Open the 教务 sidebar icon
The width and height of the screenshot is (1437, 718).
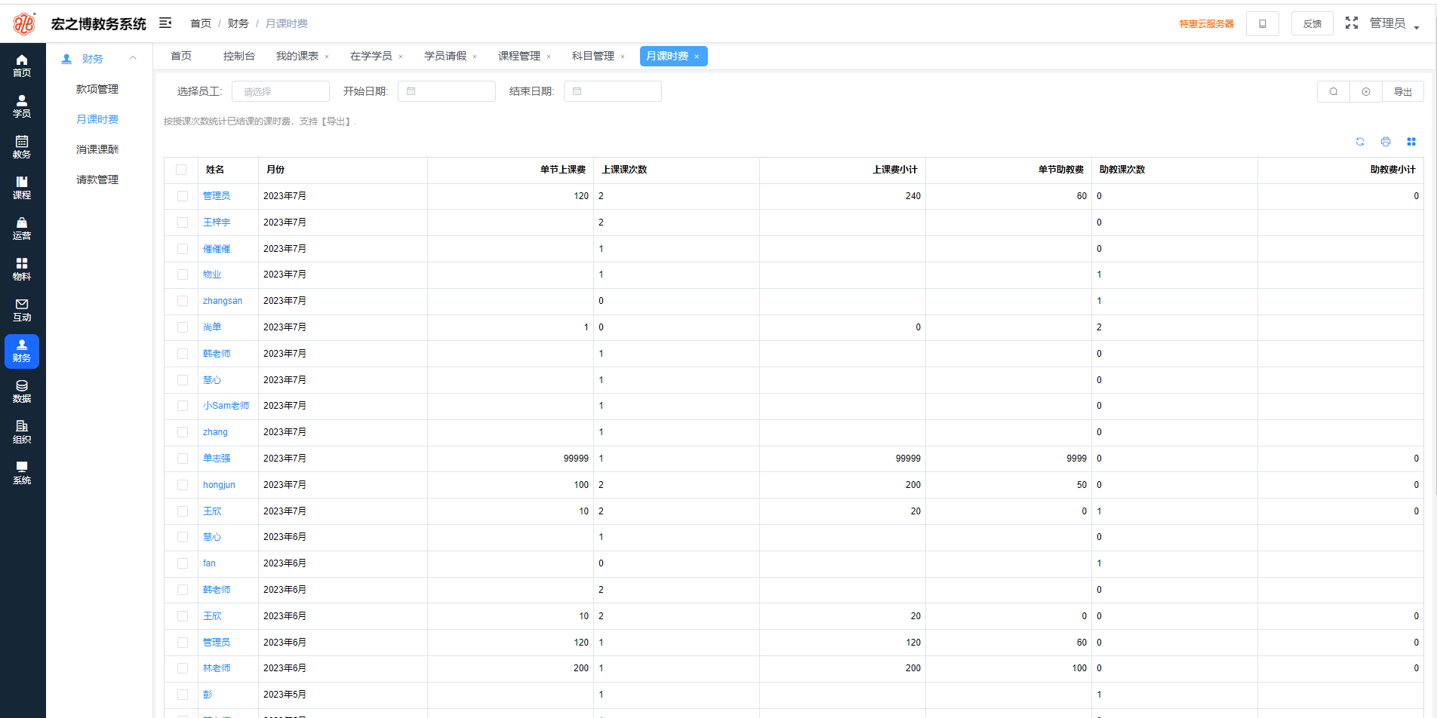point(22,148)
